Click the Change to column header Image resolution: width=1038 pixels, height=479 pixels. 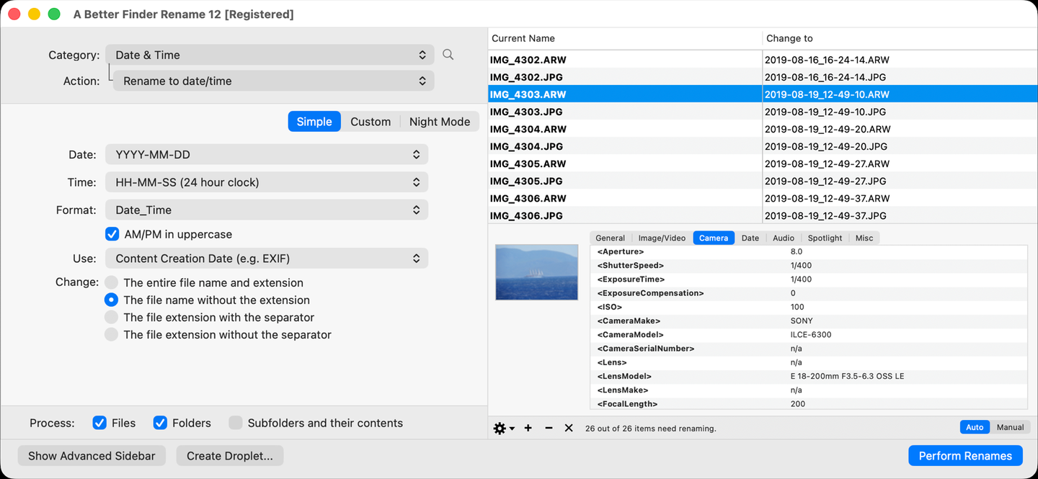tap(900, 38)
